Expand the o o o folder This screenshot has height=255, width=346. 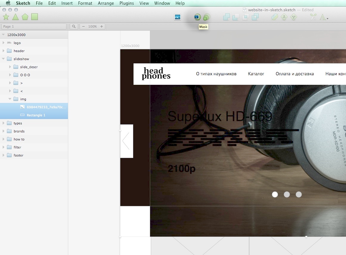click(x=10, y=75)
